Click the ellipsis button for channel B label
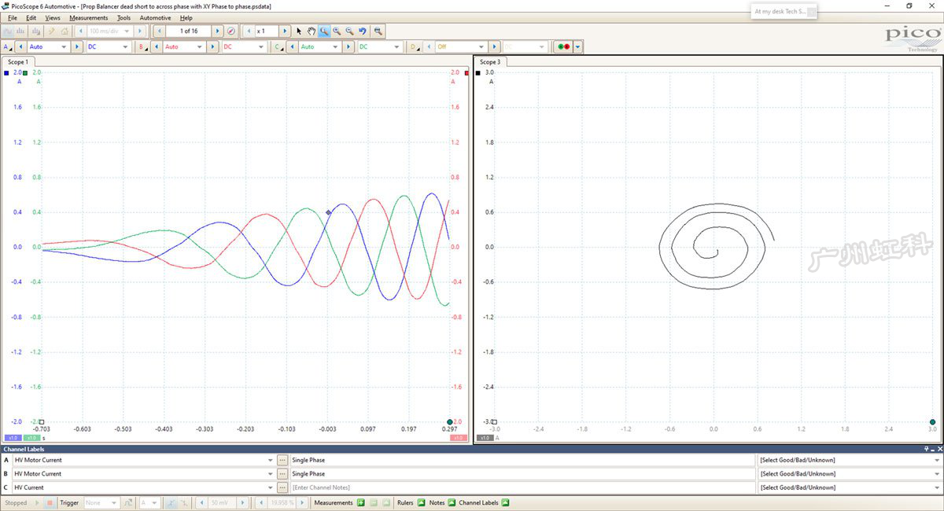Viewport: 944px width, 511px height. 282,474
